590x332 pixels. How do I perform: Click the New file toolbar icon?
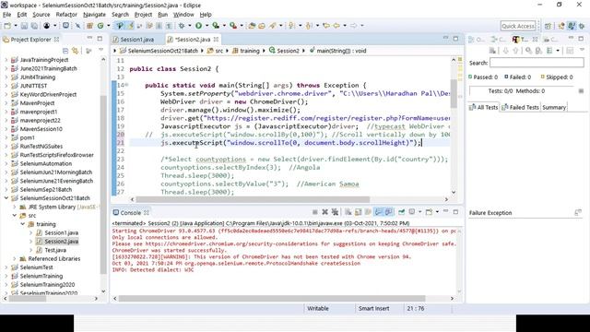coord(7,26)
